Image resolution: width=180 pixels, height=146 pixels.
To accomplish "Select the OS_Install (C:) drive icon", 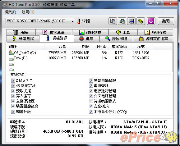I will click(x=11, y=53).
